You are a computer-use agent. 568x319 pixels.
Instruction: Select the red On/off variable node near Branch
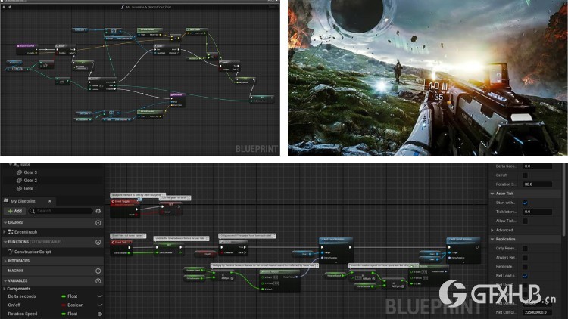click(x=208, y=254)
